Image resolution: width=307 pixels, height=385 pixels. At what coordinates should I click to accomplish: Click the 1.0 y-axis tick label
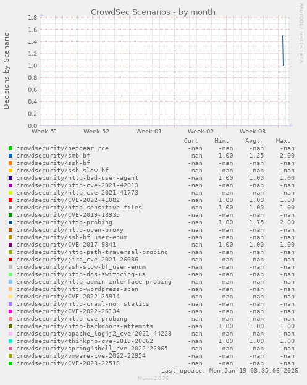(32, 66)
